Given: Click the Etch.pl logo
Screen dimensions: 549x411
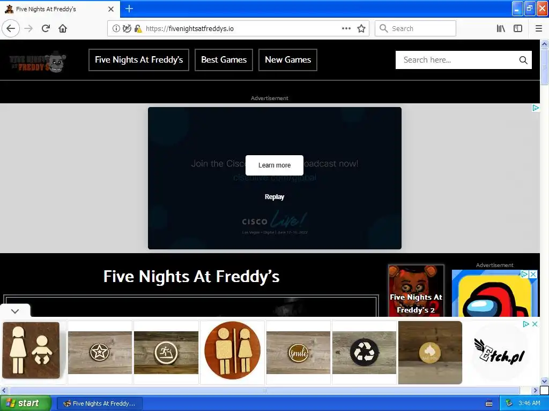Looking at the screenshot, I should click(x=500, y=352).
